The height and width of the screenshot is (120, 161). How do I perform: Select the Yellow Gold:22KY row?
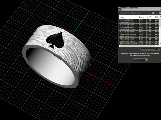click(139, 32)
